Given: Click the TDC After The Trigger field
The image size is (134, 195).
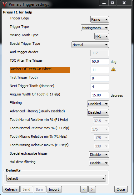Looking at the screenshot, I should pyautogui.click(x=100, y=61).
